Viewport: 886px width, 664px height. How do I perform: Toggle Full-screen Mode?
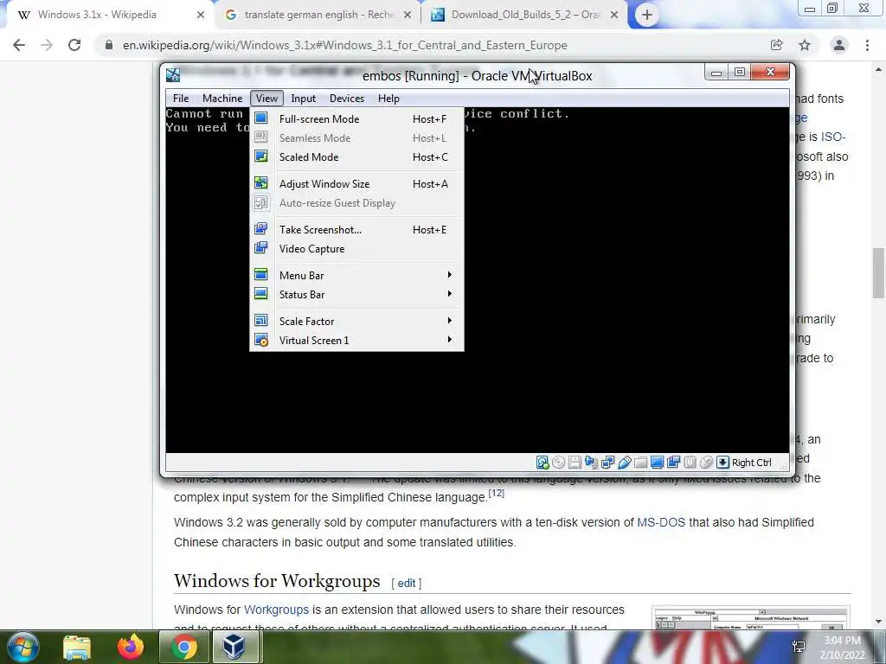(356, 119)
